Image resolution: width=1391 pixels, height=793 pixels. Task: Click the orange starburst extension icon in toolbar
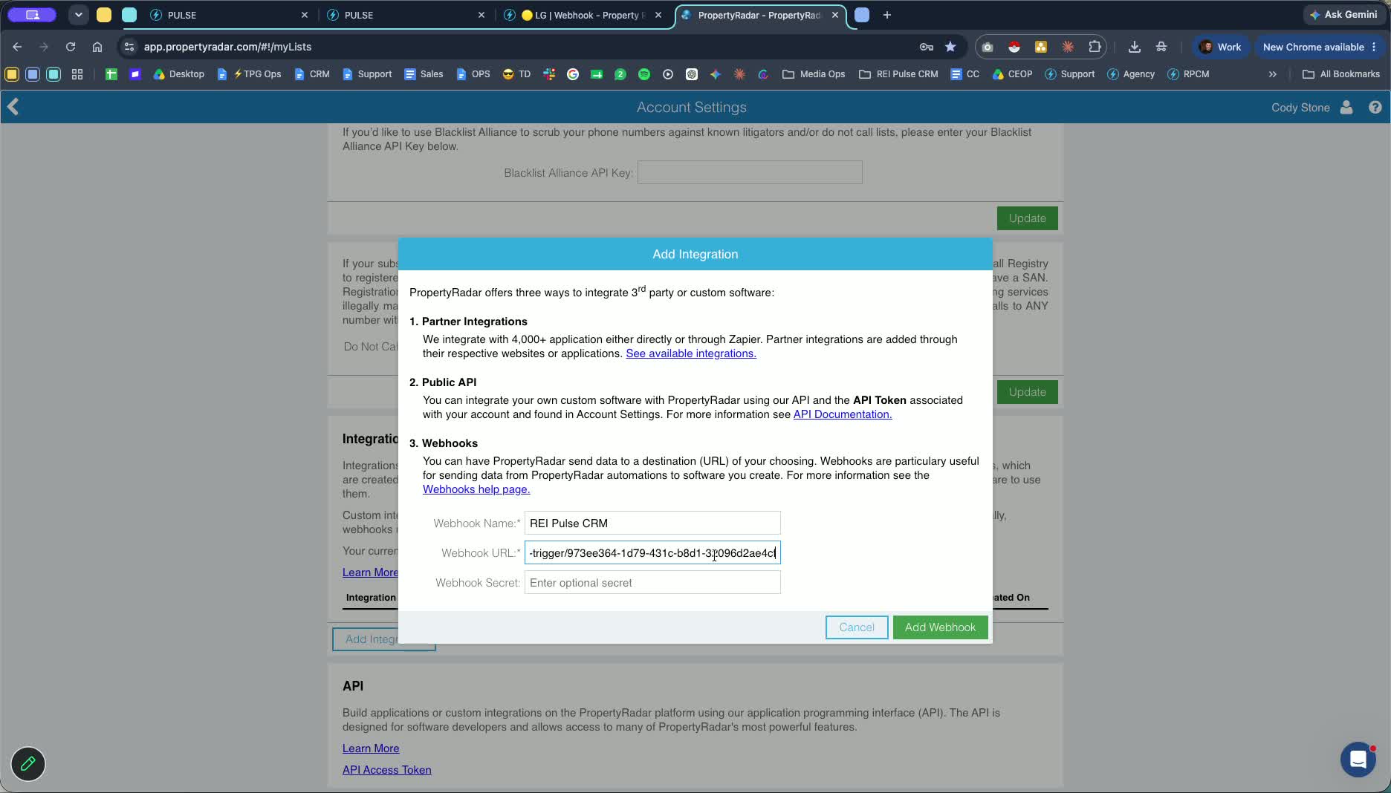tap(1068, 47)
